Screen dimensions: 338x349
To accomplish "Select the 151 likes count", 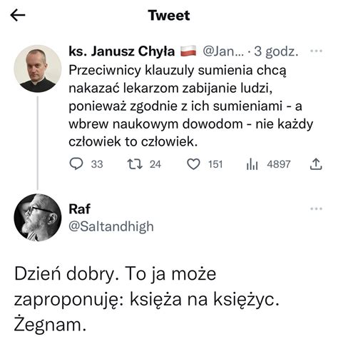I will [215, 164].
